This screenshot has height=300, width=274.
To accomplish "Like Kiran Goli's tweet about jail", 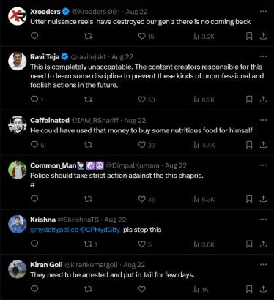I will point(142,289).
